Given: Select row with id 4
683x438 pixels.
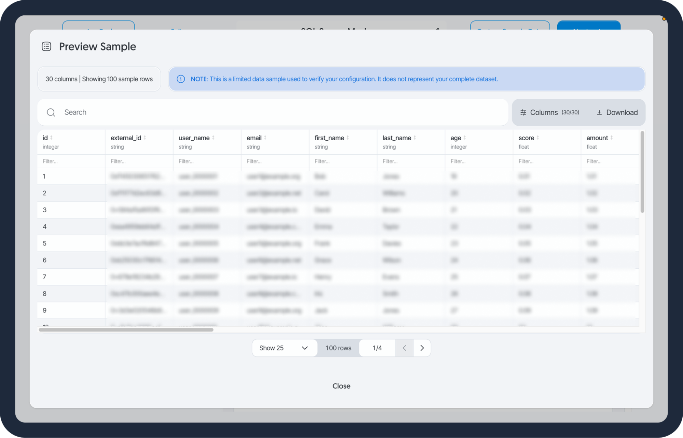Looking at the screenshot, I should [x=338, y=226].
